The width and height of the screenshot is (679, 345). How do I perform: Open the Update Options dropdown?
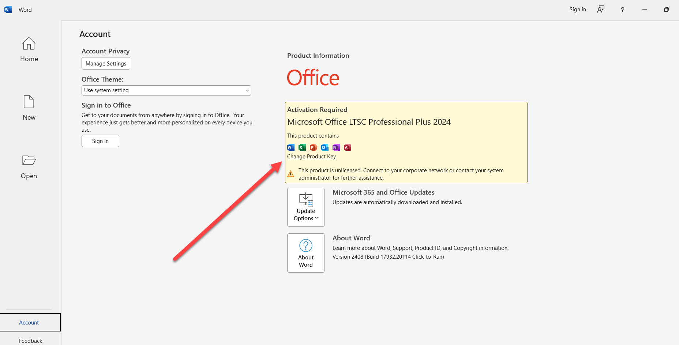click(306, 207)
